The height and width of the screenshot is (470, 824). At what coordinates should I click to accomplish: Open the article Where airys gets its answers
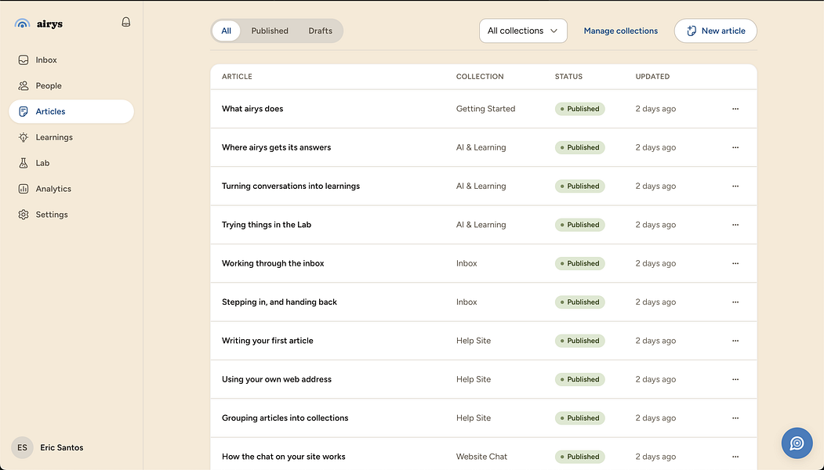pos(277,147)
